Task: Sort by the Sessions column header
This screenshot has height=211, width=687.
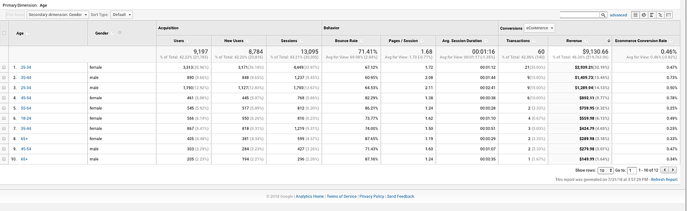Action: (x=289, y=41)
